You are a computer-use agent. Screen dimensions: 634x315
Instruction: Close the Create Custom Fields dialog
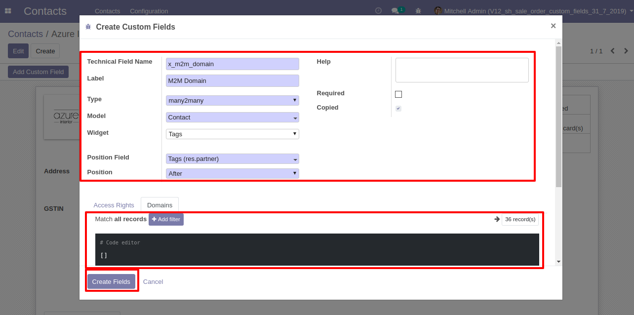tap(553, 26)
